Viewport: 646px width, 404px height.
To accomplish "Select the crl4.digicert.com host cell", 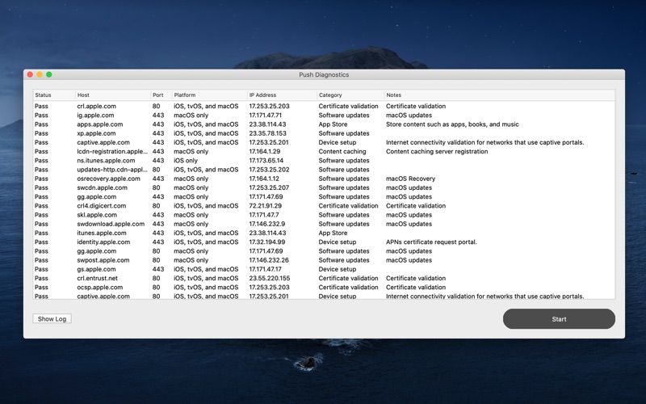I will point(102,206).
